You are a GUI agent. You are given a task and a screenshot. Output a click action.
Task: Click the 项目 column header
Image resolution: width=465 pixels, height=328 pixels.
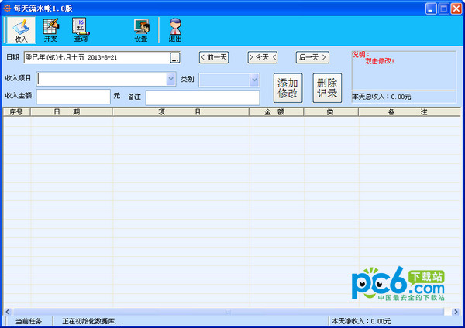[180, 112]
